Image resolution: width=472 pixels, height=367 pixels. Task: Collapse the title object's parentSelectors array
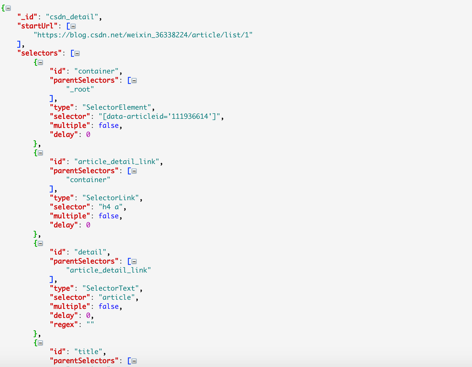pos(134,361)
